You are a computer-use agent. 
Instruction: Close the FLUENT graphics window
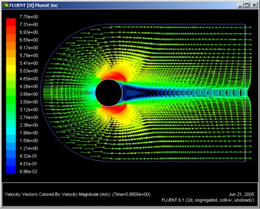tap(254, 5)
